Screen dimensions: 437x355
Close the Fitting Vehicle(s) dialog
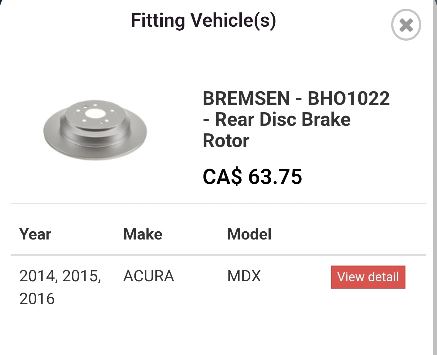[406, 25]
